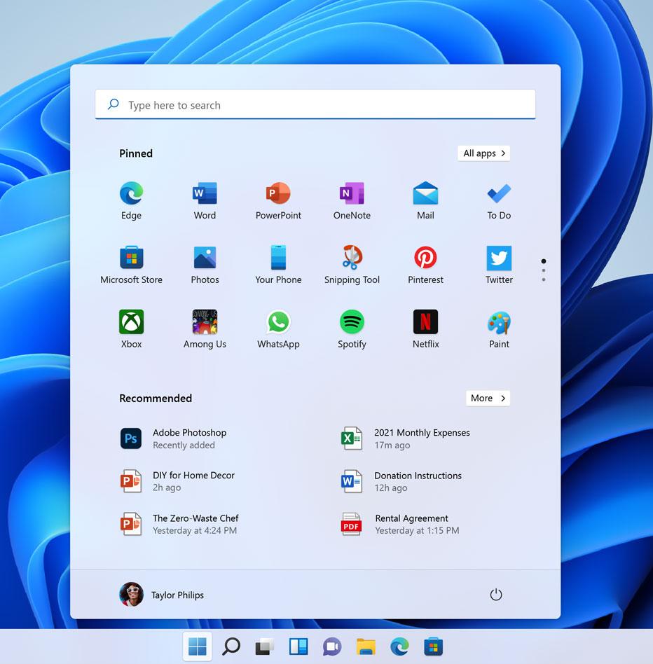Open the Xbox app

(x=131, y=329)
